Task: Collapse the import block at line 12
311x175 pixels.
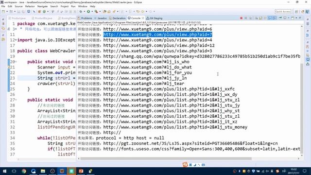Action: [16, 40]
